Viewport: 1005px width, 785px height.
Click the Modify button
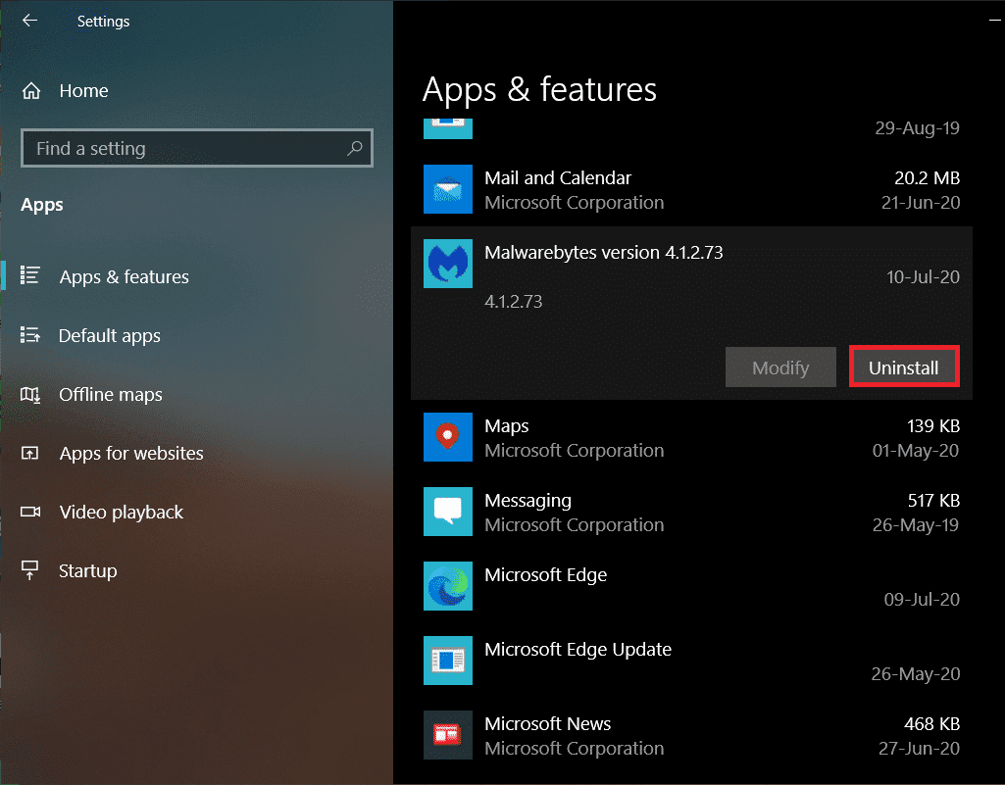780,368
